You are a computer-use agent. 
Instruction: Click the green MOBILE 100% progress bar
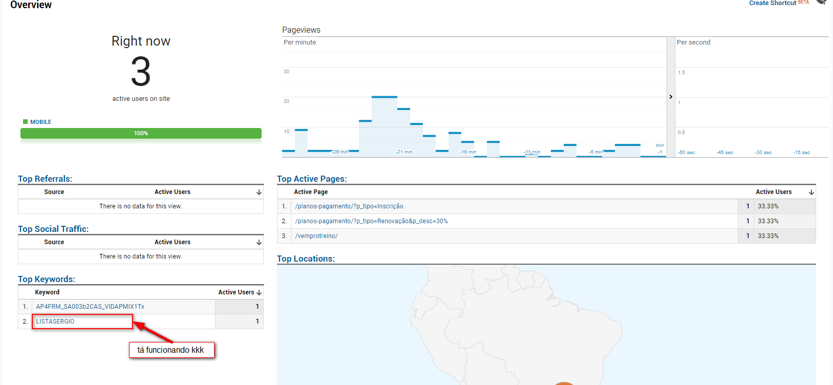click(x=141, y=133)
